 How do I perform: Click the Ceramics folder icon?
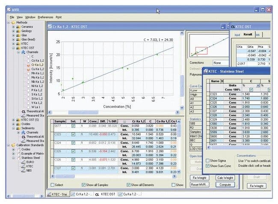[x=18, y=27]
